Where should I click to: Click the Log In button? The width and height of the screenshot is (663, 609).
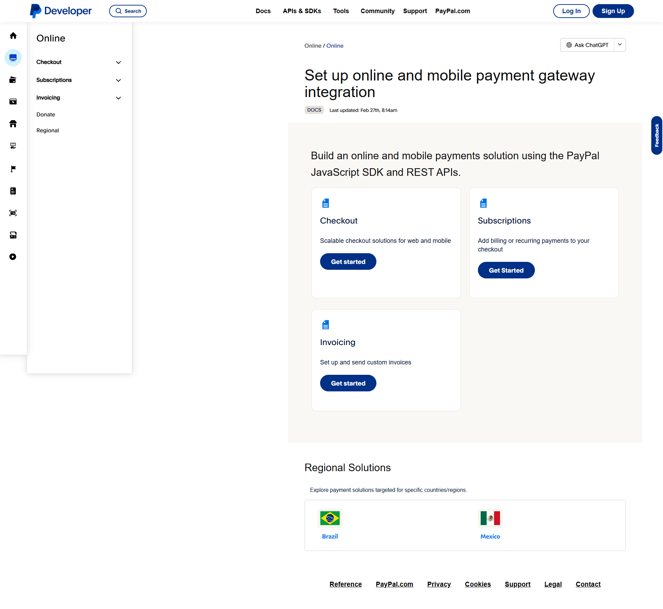(x=571, y=11)
